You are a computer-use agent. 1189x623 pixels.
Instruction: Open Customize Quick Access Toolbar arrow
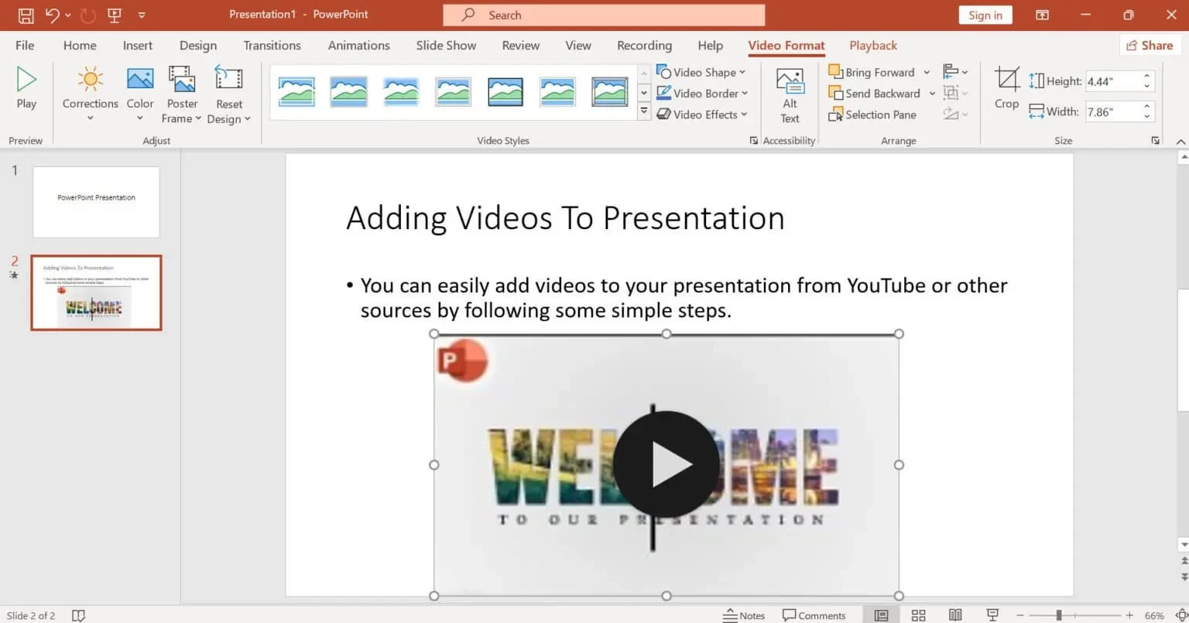pos(142,15)
